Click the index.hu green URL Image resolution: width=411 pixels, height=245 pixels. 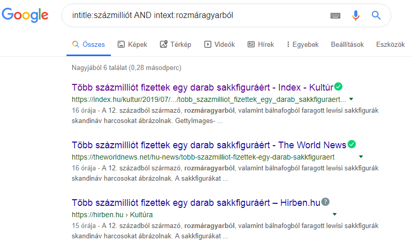209,99
